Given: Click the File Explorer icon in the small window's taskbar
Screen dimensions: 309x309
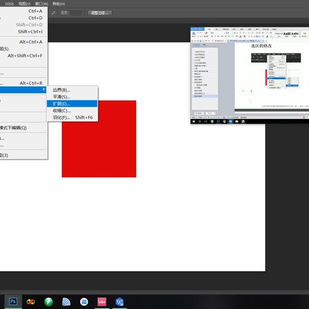Looking at the screenshot, I should click(237, 121).
